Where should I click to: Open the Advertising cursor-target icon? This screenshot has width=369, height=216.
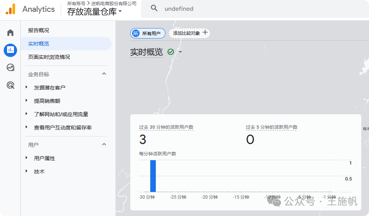(10, 85)
